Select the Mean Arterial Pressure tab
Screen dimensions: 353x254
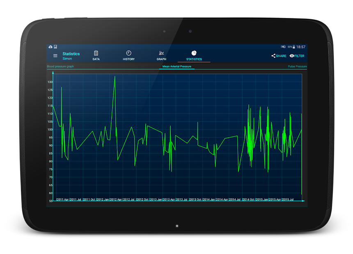point(176,66)
